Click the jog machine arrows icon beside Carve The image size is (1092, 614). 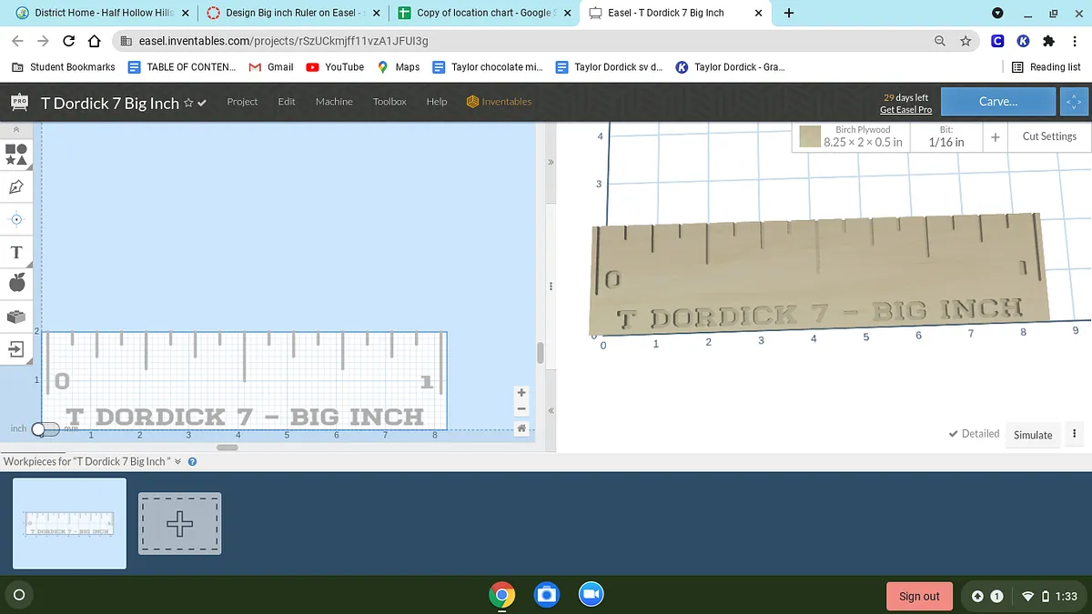click(1074, 102)
